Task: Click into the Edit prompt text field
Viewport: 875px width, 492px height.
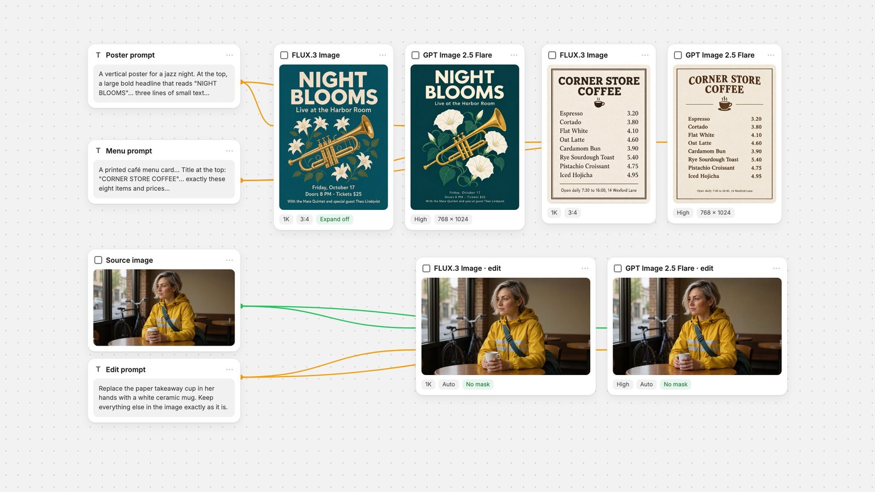Action: click(x=164, y=398)
